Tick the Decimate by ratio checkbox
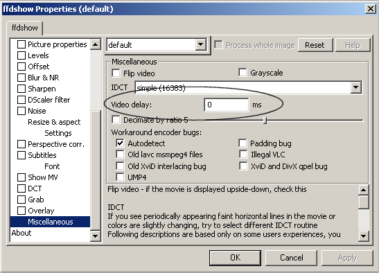This screenshot has height=273, width=379. pyautogui.click(x=116, y=119)
